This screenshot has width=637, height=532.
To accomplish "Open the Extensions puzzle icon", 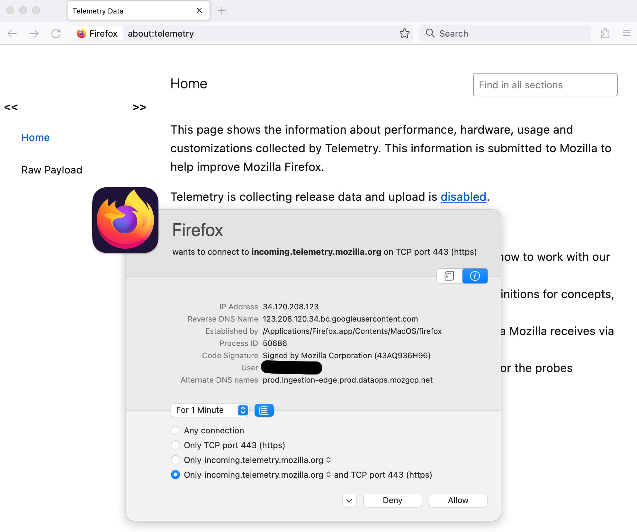I will click(605, 33).
